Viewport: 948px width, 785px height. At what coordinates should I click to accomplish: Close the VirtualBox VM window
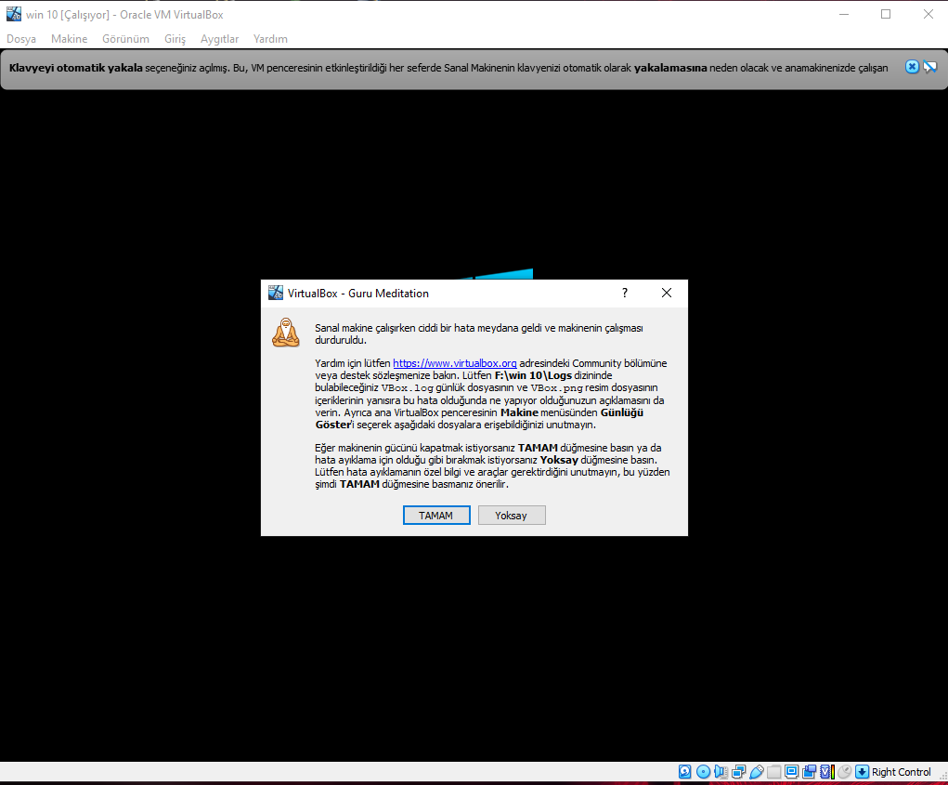(929, 14)
